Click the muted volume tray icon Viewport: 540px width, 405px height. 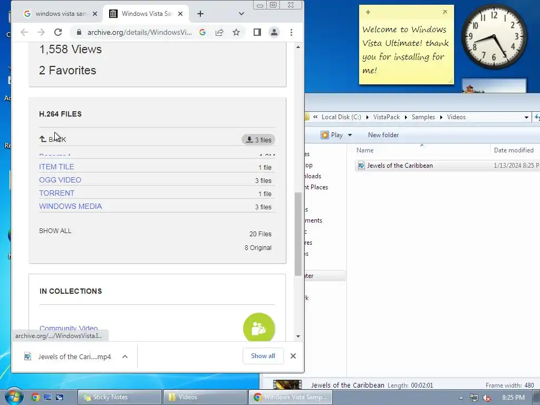pyautogui.click(x=486, y=398)
